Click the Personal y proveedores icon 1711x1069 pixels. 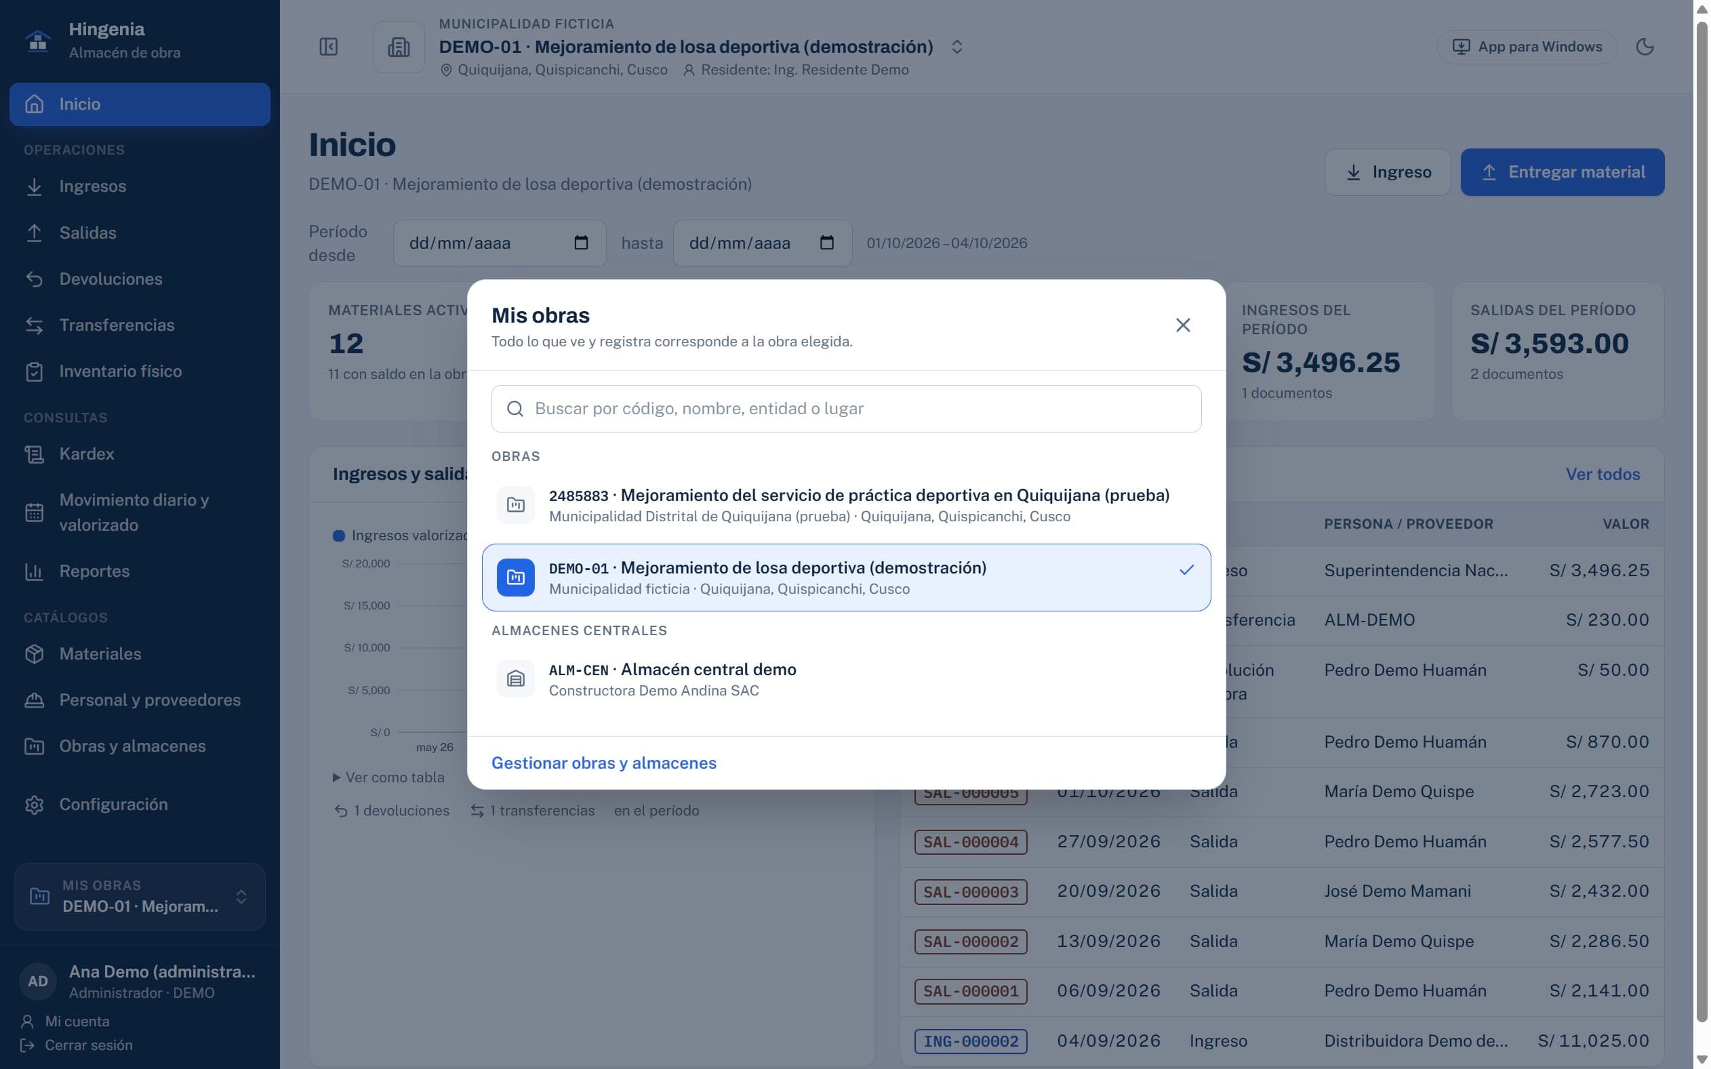[34, 700]
